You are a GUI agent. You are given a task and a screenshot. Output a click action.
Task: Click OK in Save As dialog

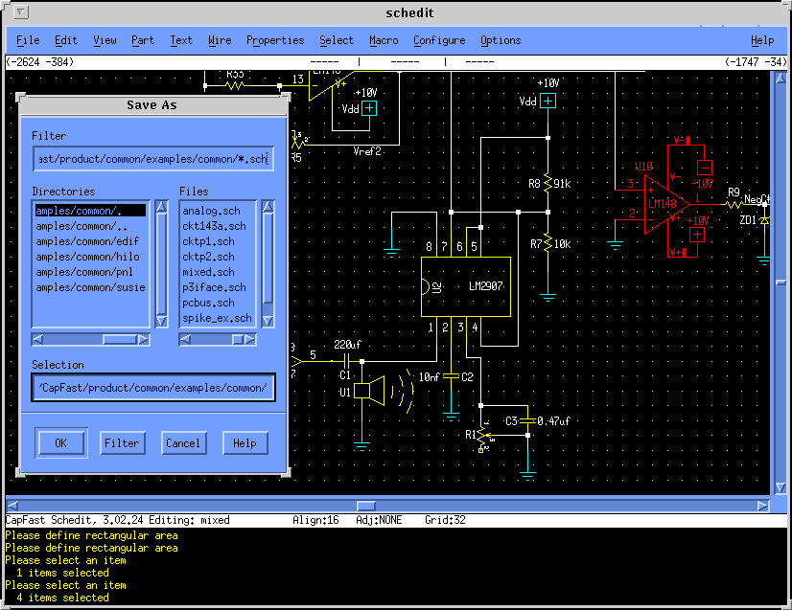(x=61, y=443)
